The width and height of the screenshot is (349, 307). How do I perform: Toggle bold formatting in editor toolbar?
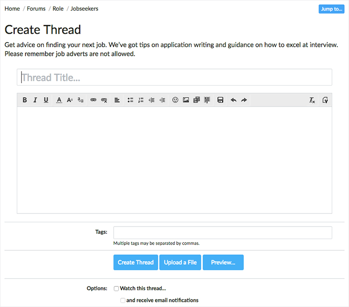(25, 100)
